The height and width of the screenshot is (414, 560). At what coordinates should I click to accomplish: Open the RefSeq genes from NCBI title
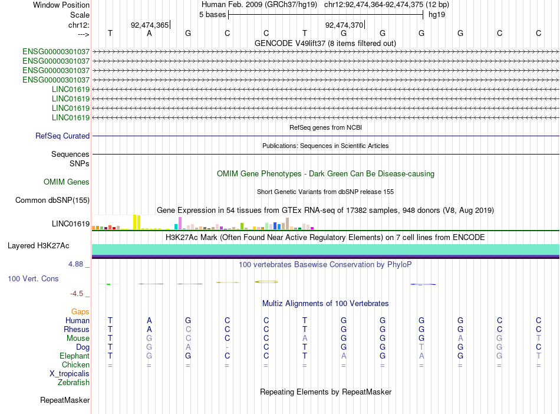[x=325, y=127]
